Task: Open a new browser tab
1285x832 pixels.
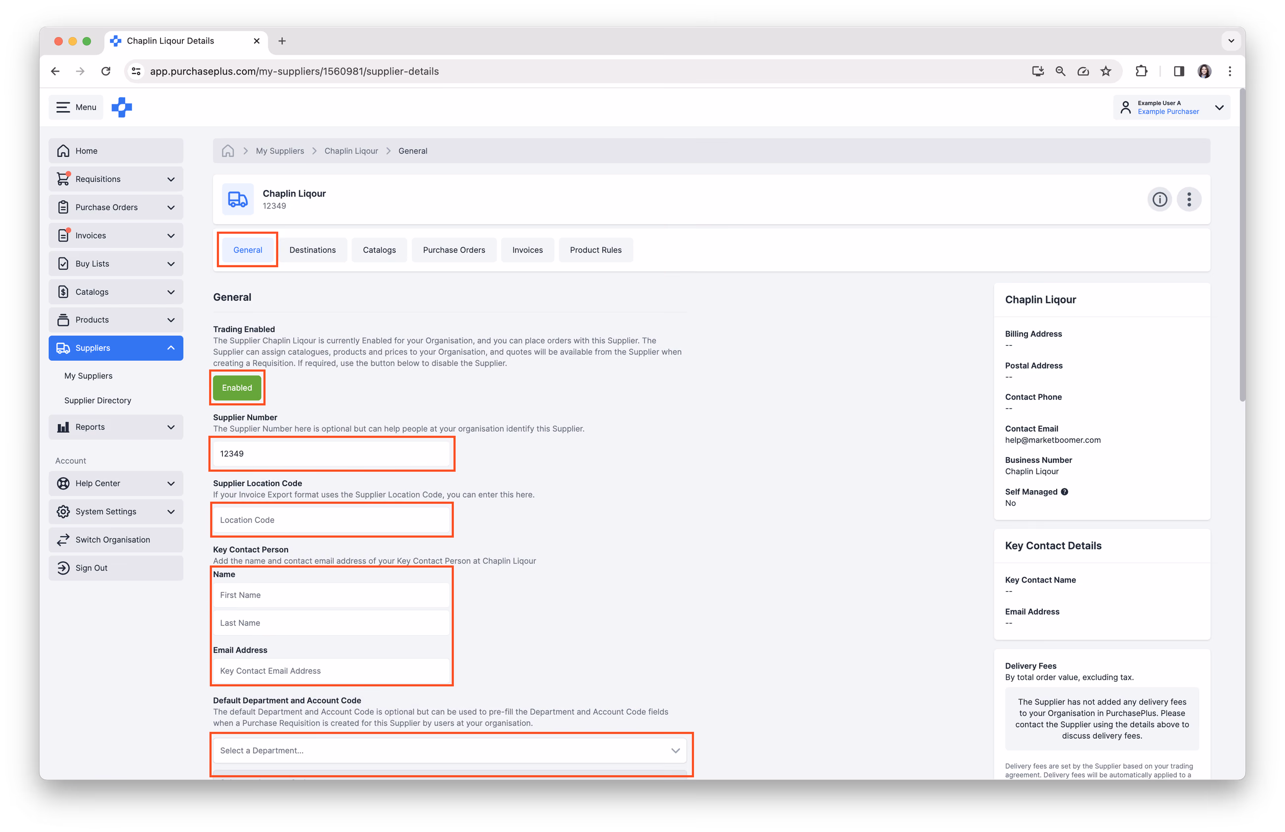Action: coord(282,41)
